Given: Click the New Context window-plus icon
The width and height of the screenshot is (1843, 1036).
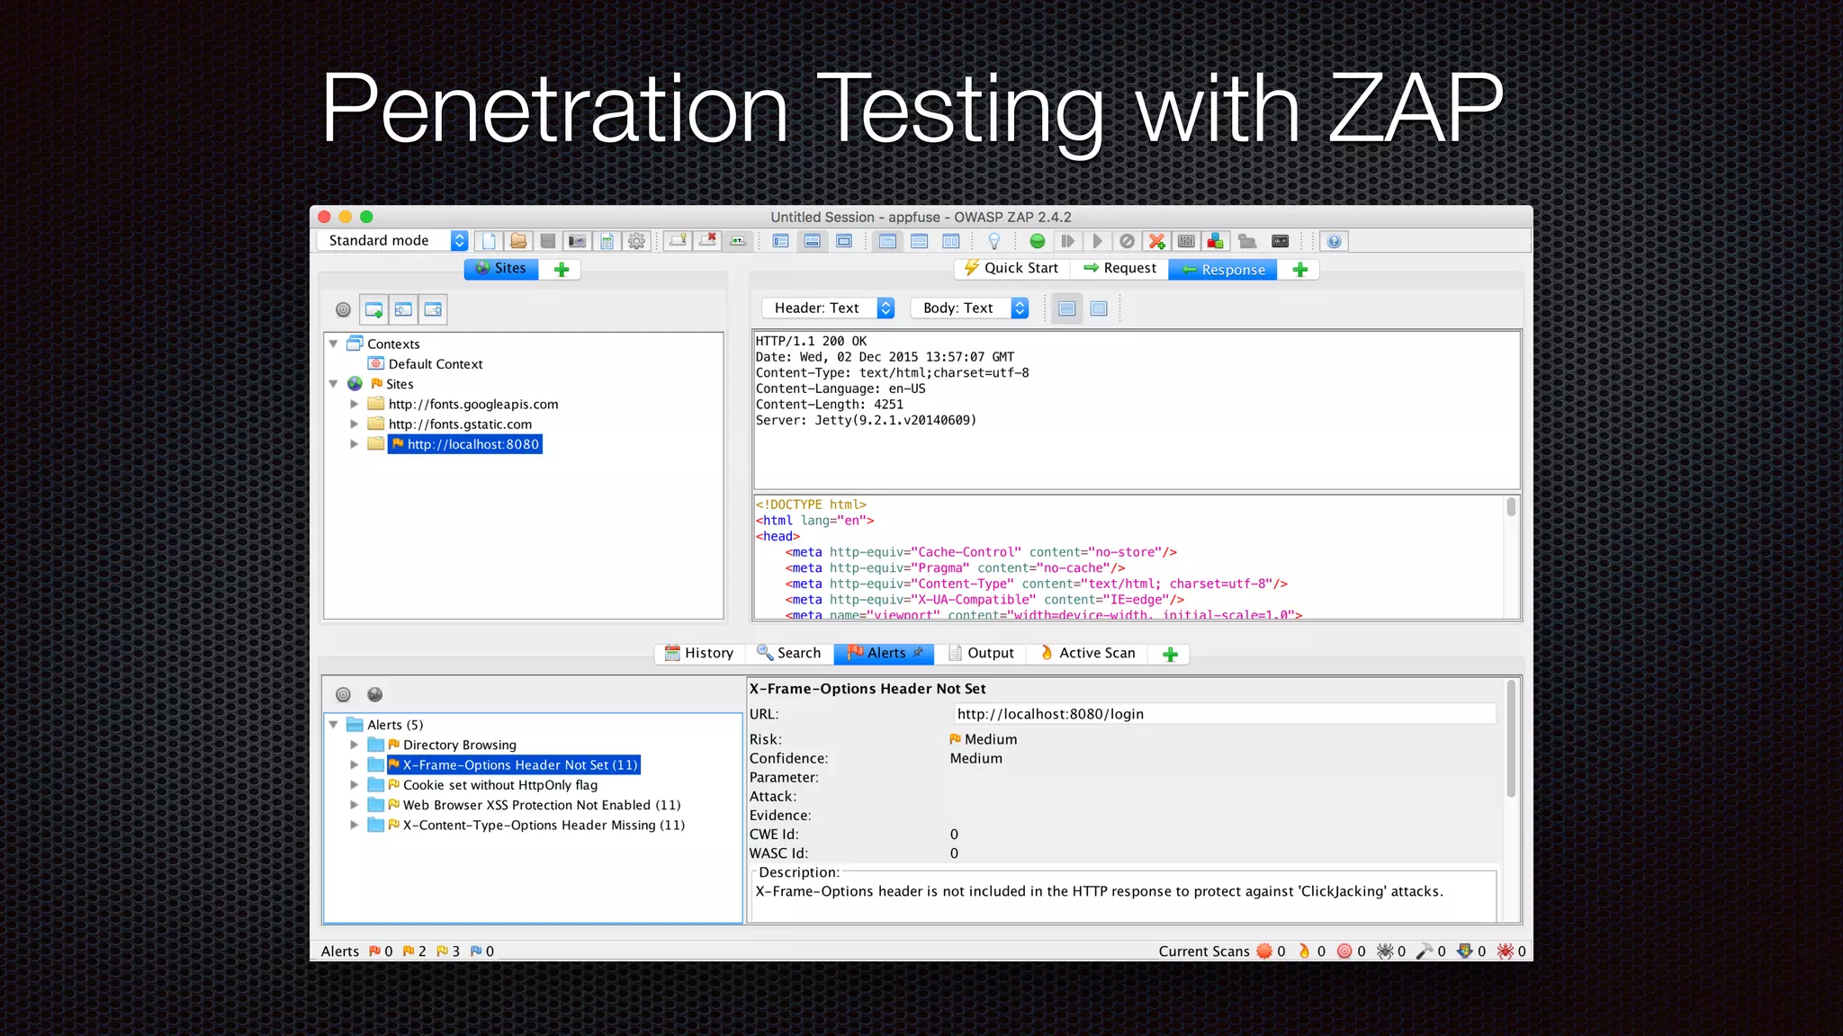Looking at the screenshot, I should click(373, 309).
